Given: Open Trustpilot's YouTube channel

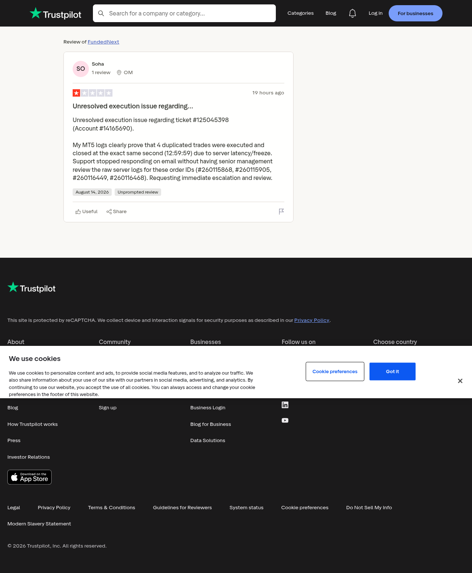Looking at the screenshot, I should coord(285,420).
